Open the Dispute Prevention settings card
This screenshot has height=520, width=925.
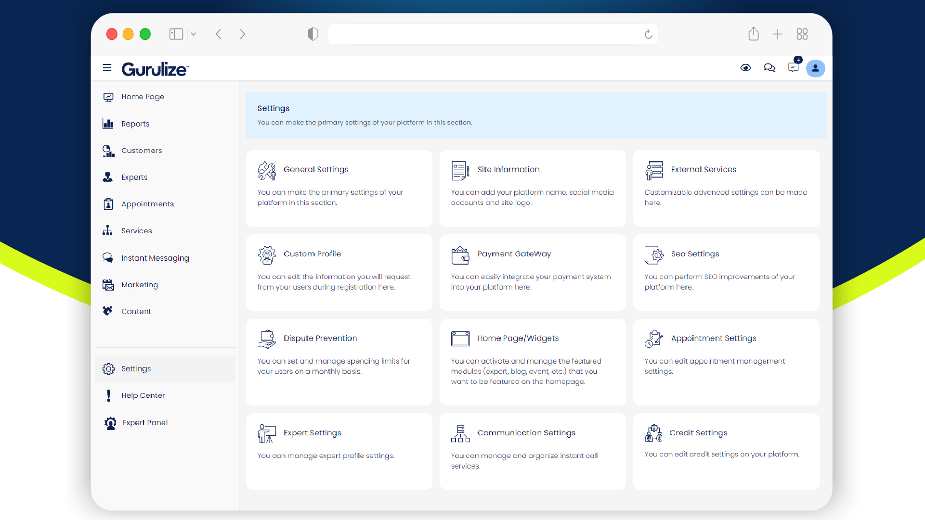339,362
